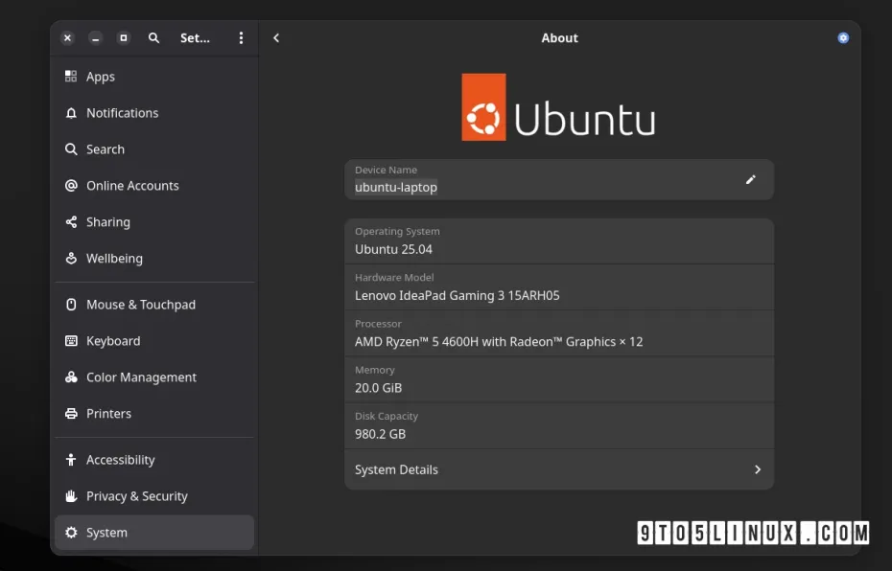Click the 980.2 GB disk capacity value
This screenshot has height=571, width=892.
(x=381, y=434)
